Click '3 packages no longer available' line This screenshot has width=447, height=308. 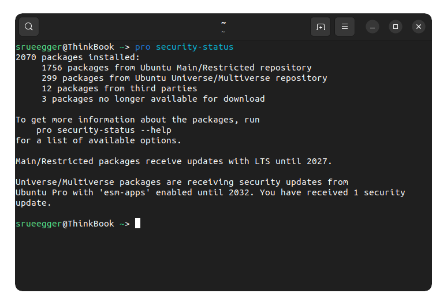point(153,99)
